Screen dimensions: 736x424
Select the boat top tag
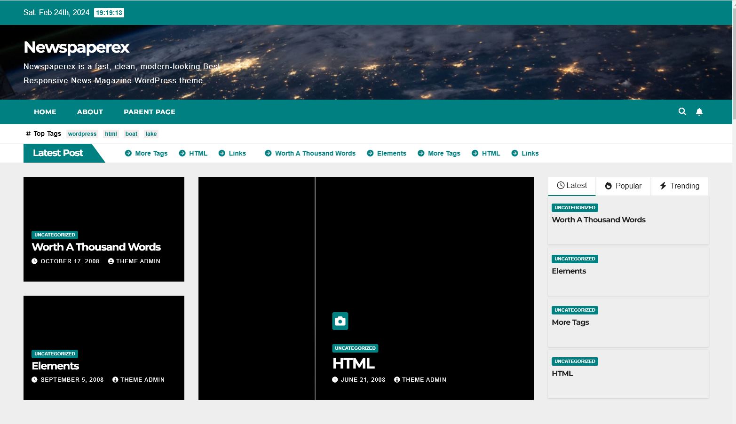tap(131, 134)
